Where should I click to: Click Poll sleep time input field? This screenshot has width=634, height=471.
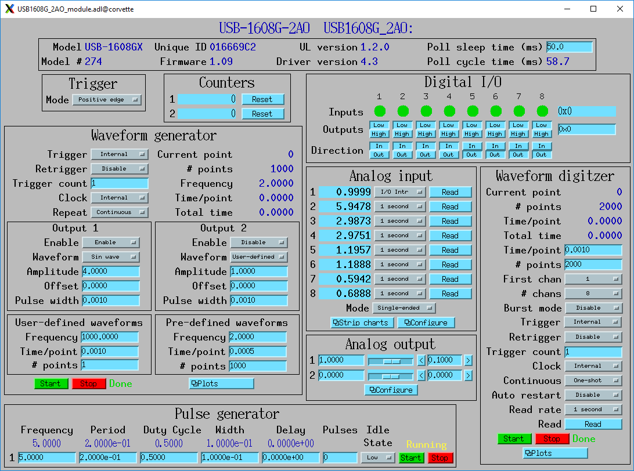pyautogui.click(x=570, y=47)
